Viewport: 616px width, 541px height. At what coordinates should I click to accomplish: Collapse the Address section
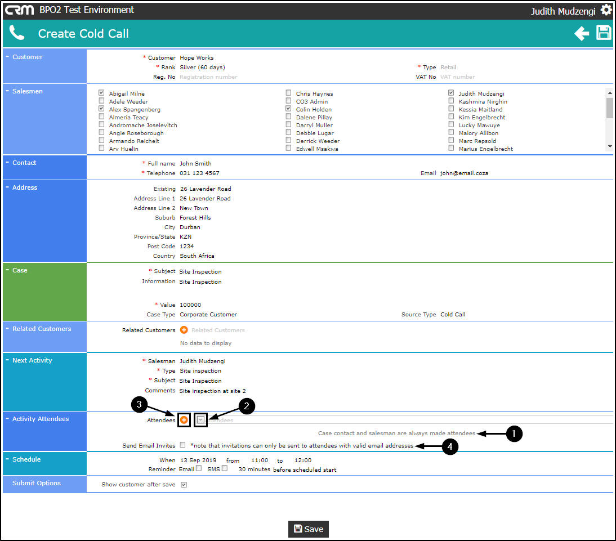[x=7, y=187]
